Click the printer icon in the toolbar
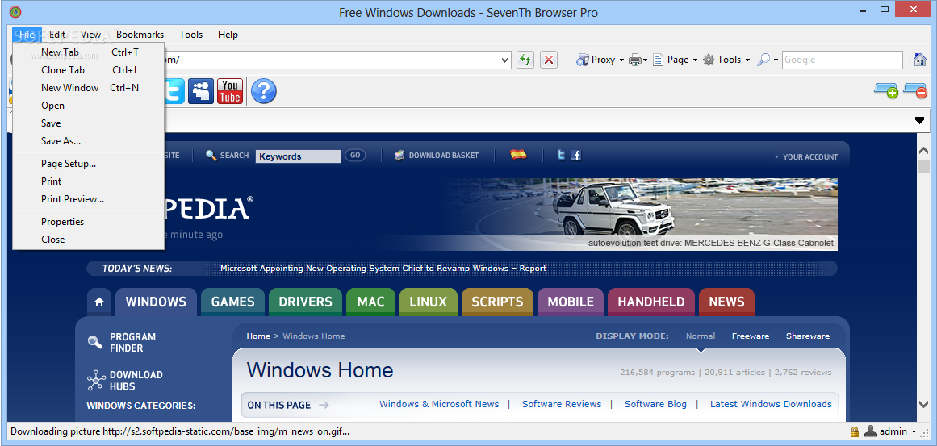 (634, 60)
